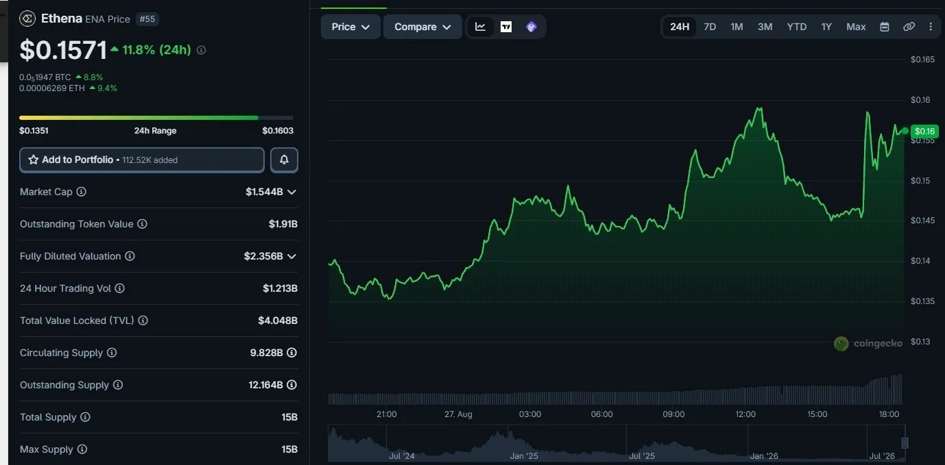Open the three-dot chart options menu
945x465 pixels.
click(x=931, y=27)
